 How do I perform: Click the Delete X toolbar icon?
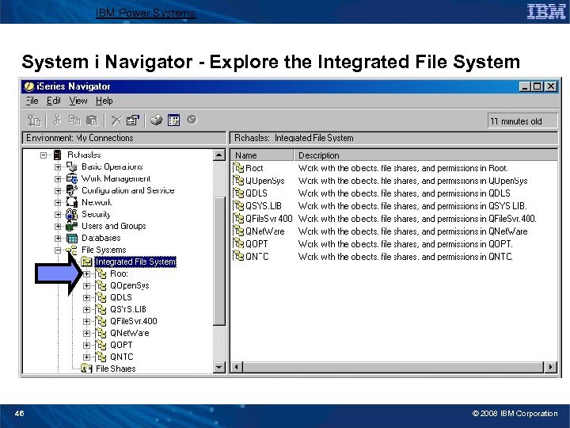point(116,120)
